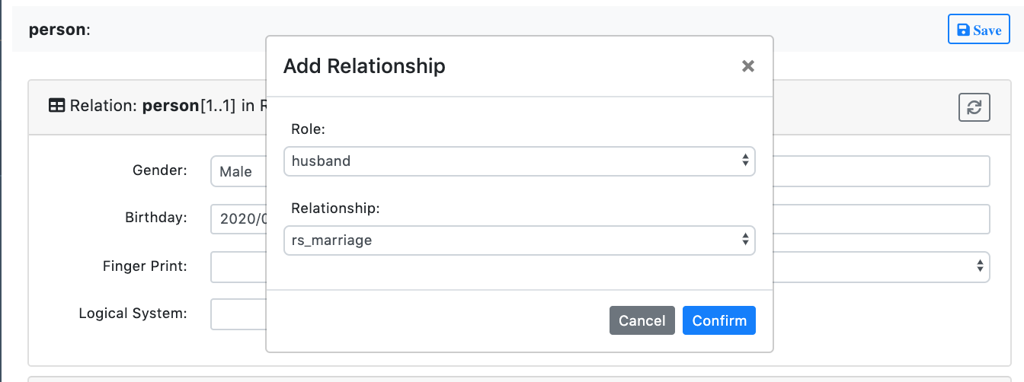
Task: Click the refresh icon in Relation panel
Action: (x=974, y=107)
